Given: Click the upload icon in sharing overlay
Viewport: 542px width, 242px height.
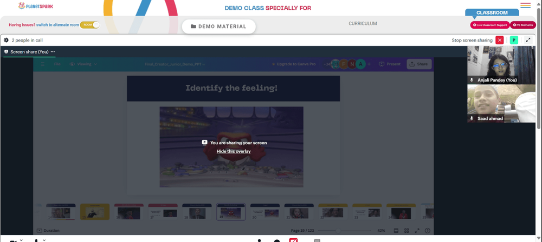Looking at the screenshot, I should pyautogui.click(x=205, y=143).
